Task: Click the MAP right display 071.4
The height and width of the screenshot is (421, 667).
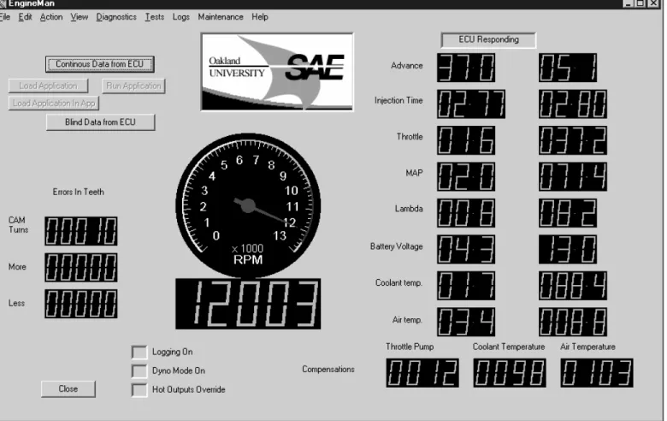Action: [573, 176]
